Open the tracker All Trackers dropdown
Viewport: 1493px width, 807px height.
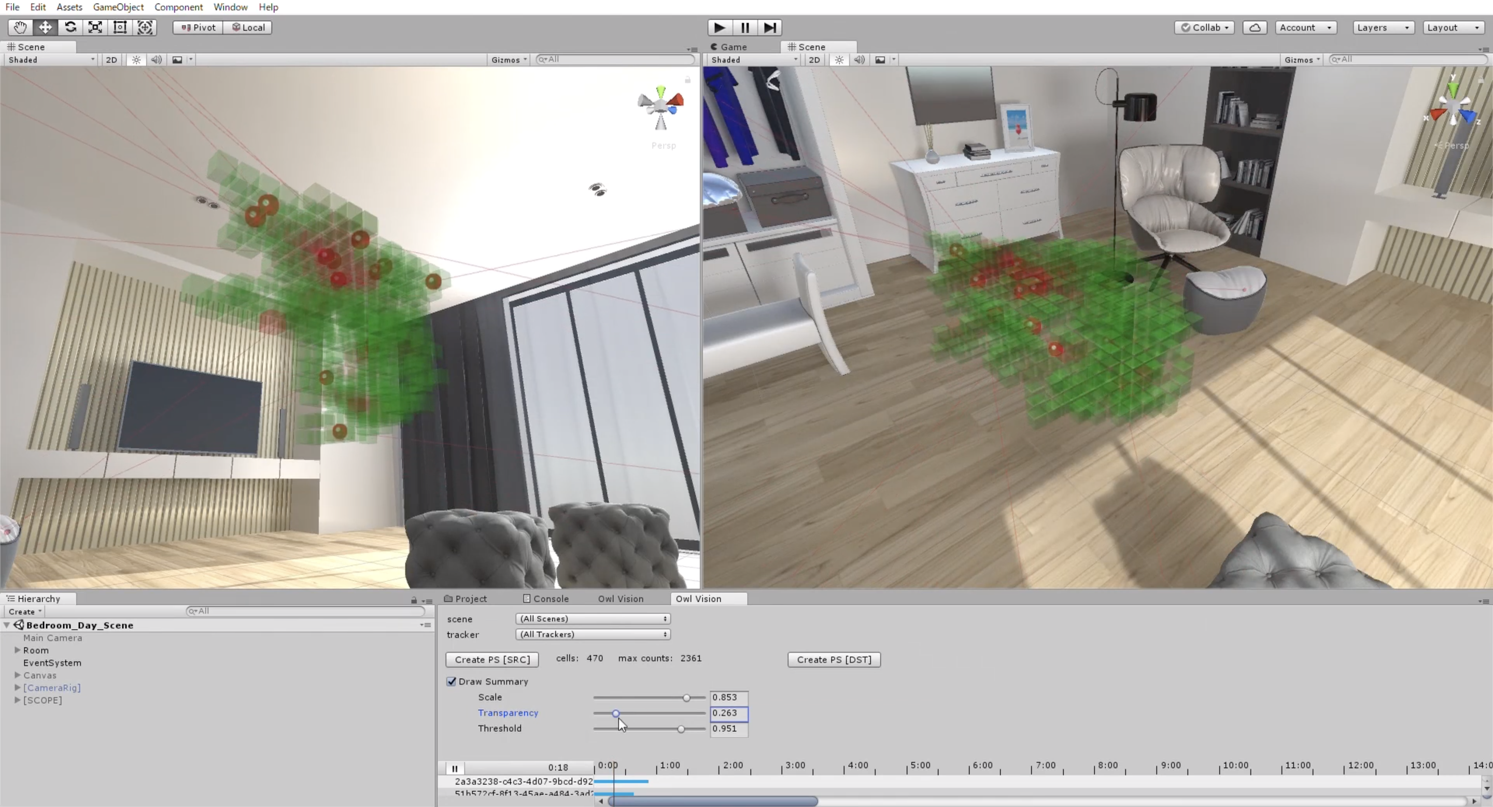[x=593, y=634]
